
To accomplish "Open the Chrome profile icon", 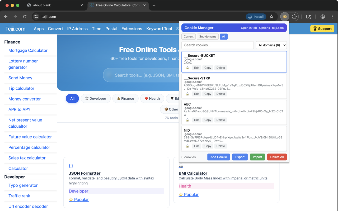I will [323, 17].
